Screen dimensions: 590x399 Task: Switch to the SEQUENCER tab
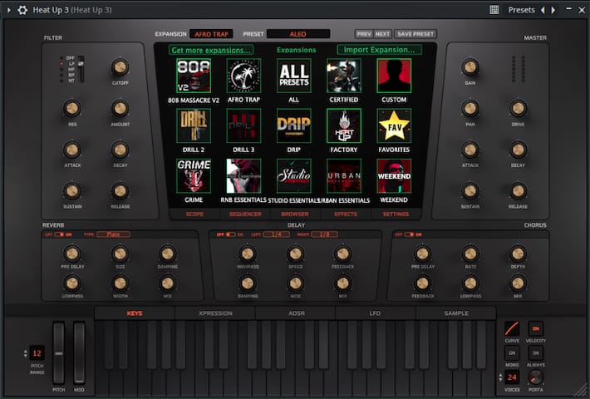[245, 214]
